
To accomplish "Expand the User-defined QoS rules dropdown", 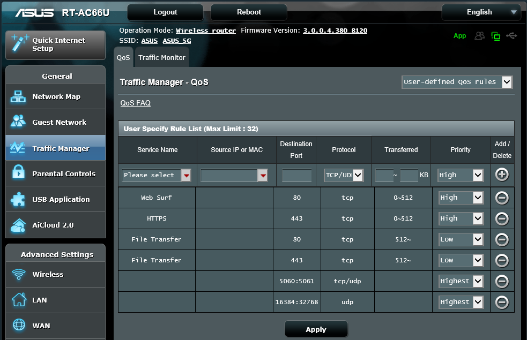I will [x=457, y=82].
